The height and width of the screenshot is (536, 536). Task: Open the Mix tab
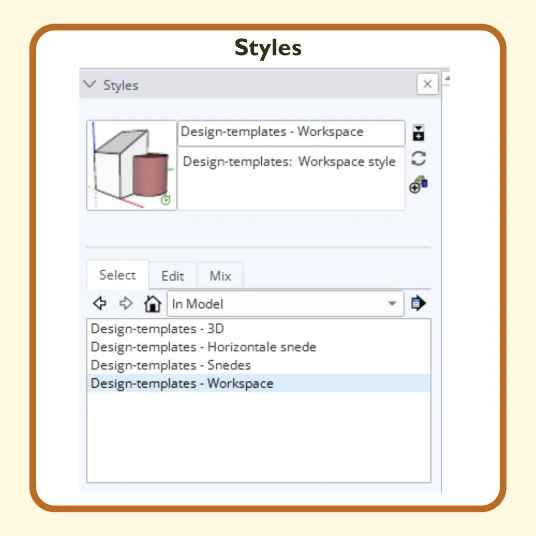coord(220,275)
